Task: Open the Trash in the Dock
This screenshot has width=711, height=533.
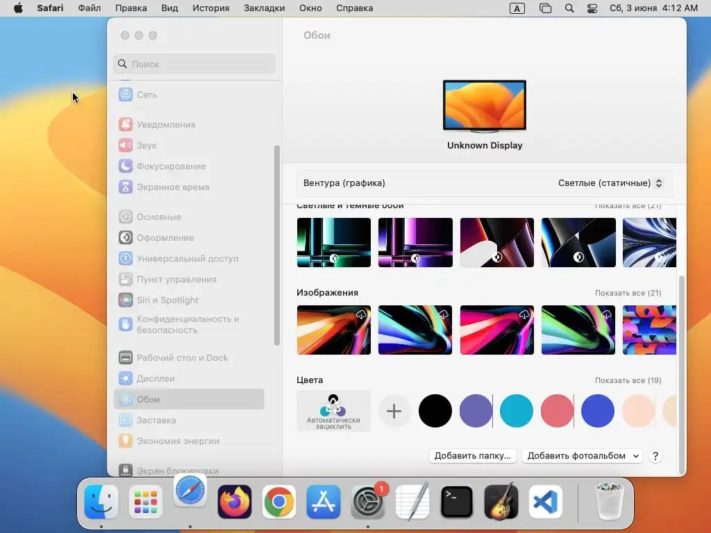Action: pyautogui.click(x=609, y=502)
